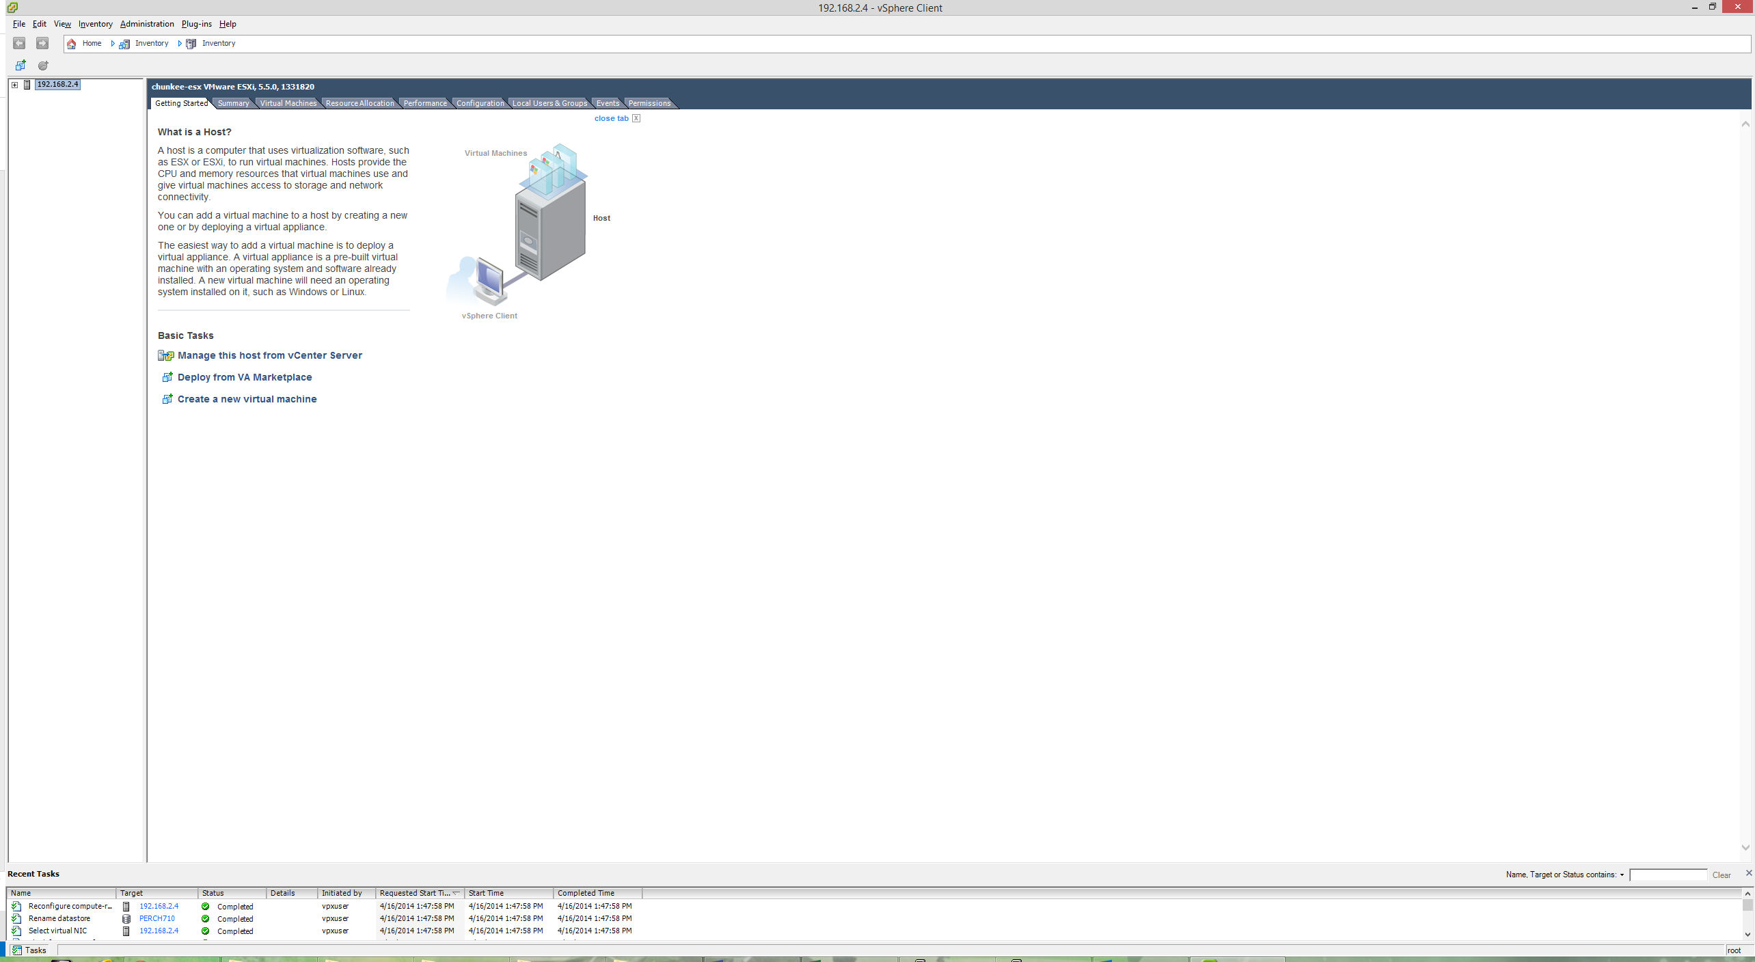Open PERCH710 datastore target link

tap(157, 919)
